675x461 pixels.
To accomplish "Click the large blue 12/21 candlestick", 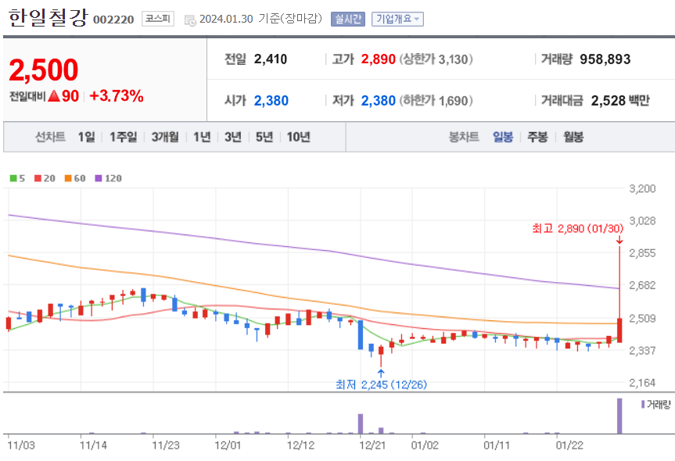I will click(361, 334).
